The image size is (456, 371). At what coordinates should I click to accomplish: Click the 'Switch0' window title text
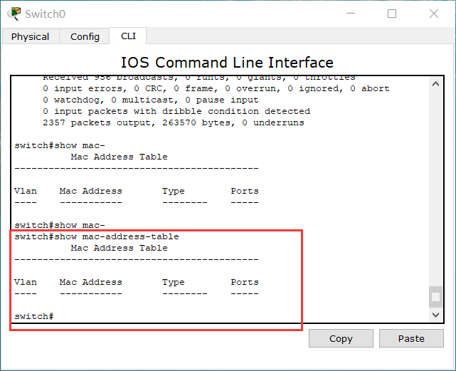coord(45,14)
